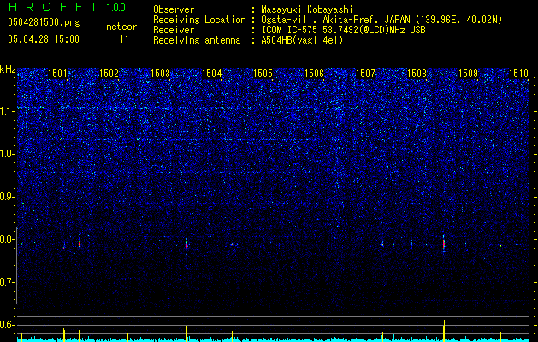The image size is (538, 342).
Task: Click the 1501 time axis marker
Action: pos(57,73)
